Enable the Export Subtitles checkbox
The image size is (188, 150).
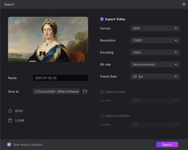point(102,116)
